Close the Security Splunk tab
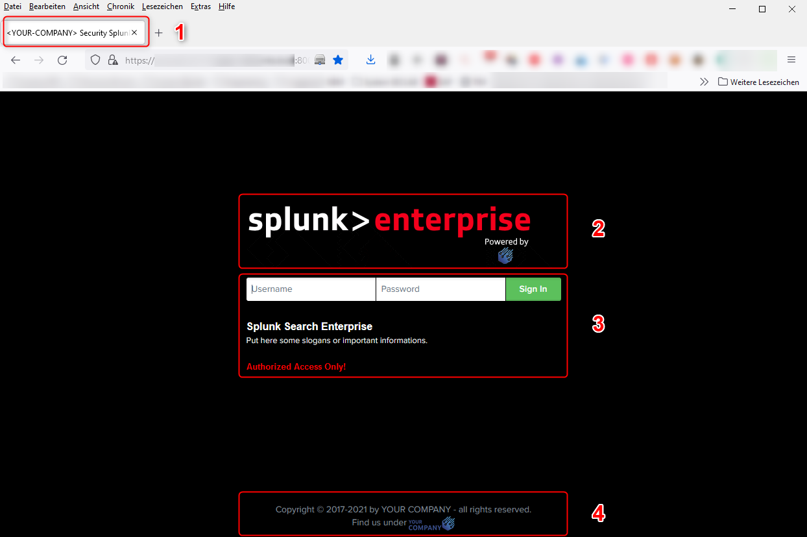This screenshot has height=537, width=807. 134,32
